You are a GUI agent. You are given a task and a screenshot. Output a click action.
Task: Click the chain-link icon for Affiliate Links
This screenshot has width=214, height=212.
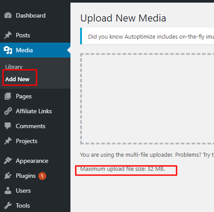coord(8,111)
